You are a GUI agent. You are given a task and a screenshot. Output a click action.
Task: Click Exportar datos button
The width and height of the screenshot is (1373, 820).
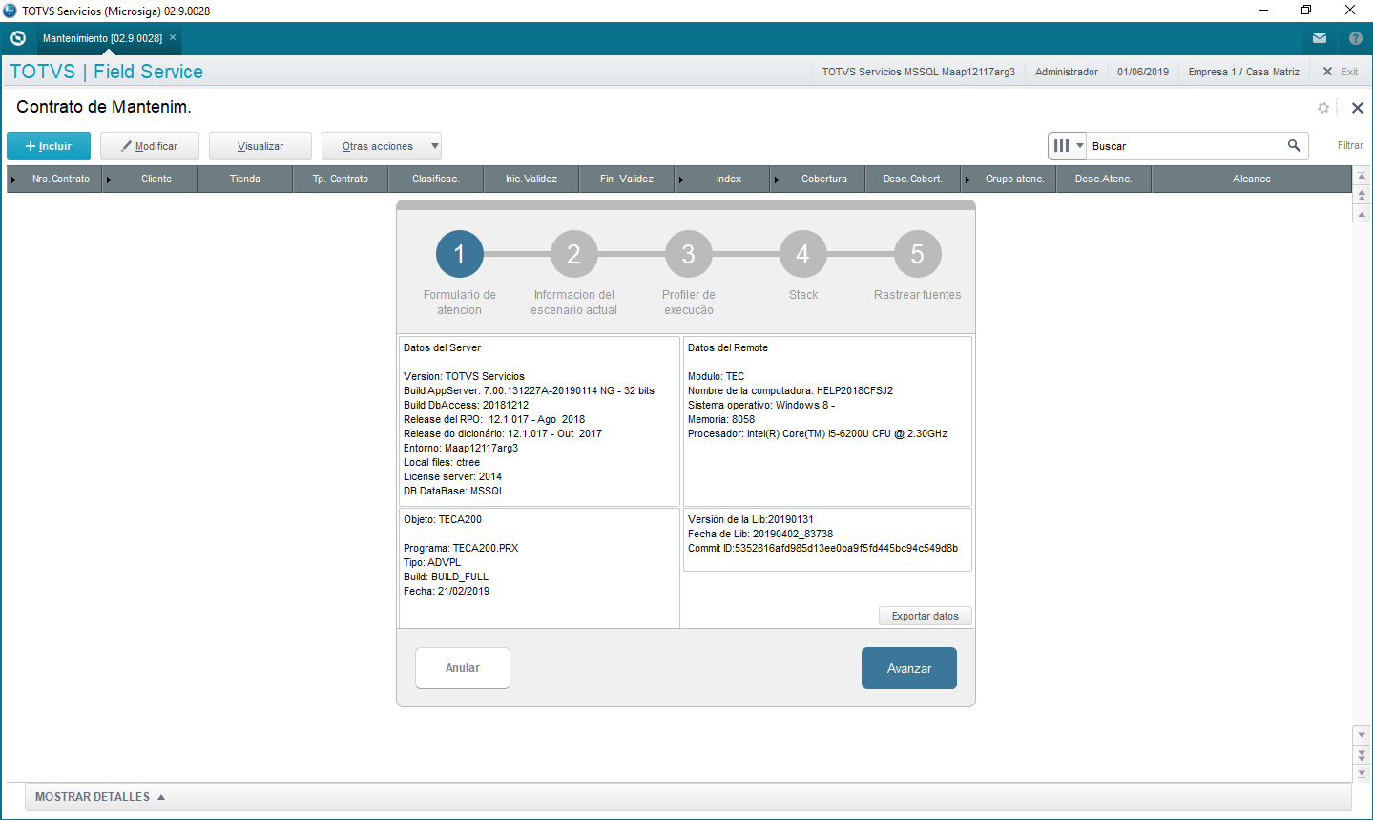pos(926,616)
